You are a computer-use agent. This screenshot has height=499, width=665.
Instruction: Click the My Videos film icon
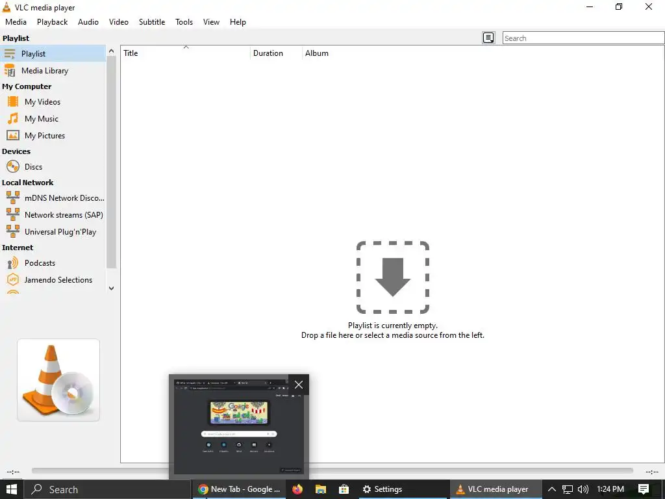[x=13, y=102]
